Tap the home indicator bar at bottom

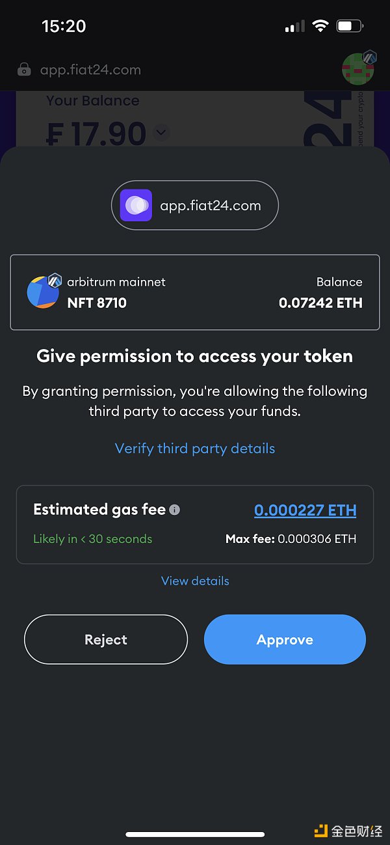tap(195, 834)
